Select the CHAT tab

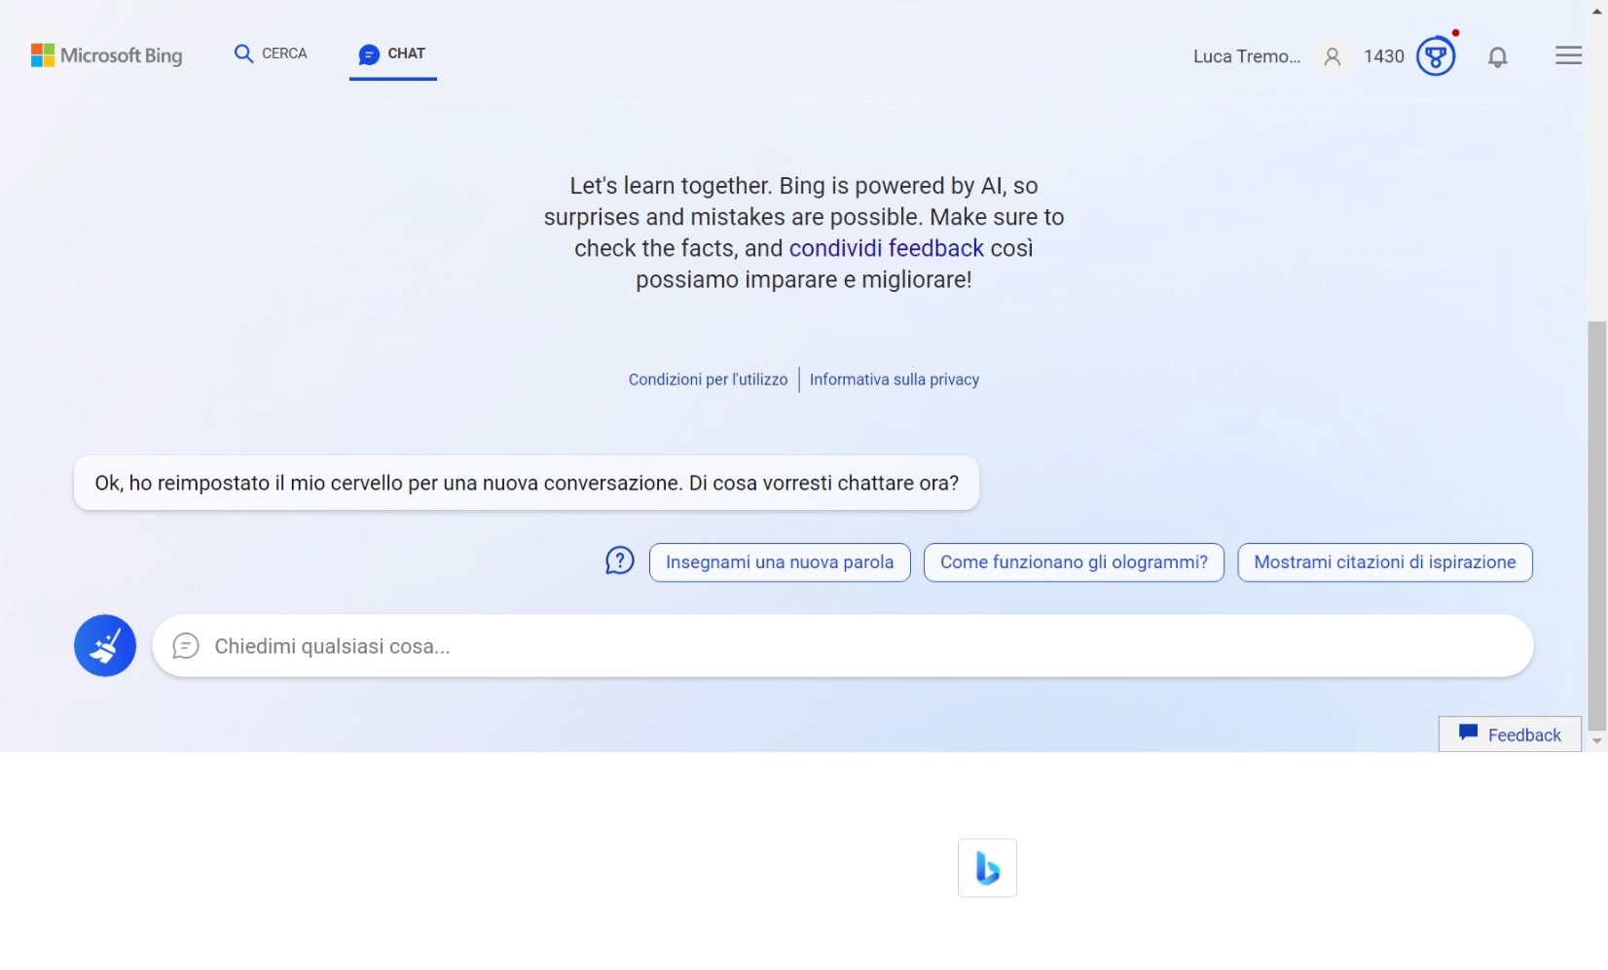(x=393, y=54)
